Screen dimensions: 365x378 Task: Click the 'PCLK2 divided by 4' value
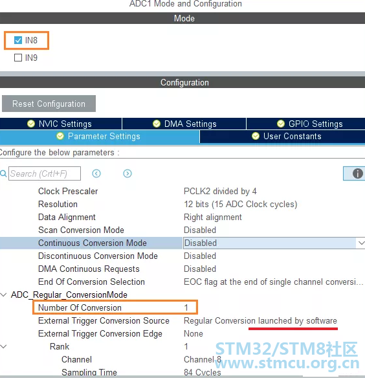[x=220, y=191]
